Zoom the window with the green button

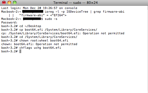15,3
